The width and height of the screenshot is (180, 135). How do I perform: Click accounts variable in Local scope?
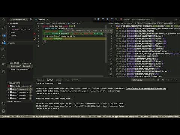[22, 30]
